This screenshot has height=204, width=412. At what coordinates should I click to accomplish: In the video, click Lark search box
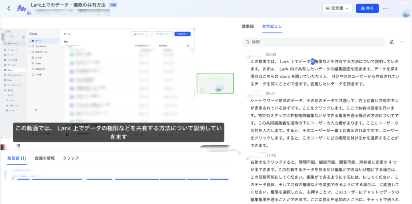click(x=14, y=43)
